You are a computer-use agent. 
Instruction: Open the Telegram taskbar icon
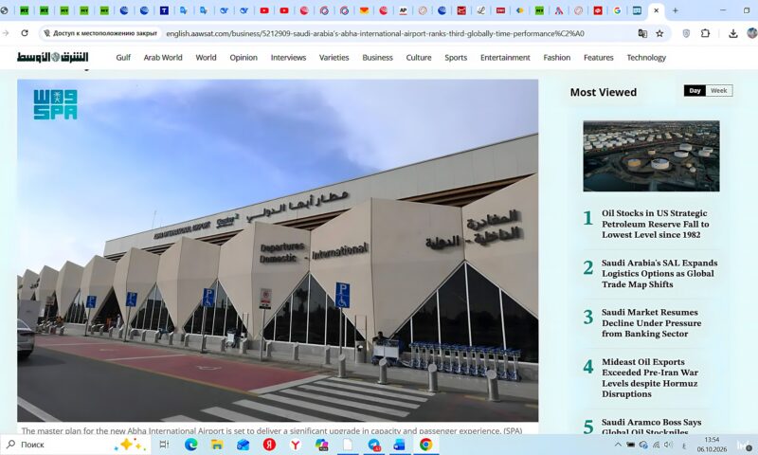click(x=373, y=445)
